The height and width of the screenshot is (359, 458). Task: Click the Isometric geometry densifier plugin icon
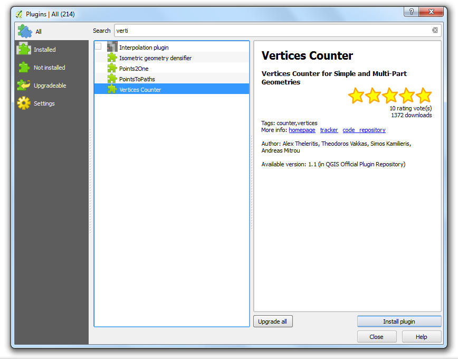coord(112,58)
